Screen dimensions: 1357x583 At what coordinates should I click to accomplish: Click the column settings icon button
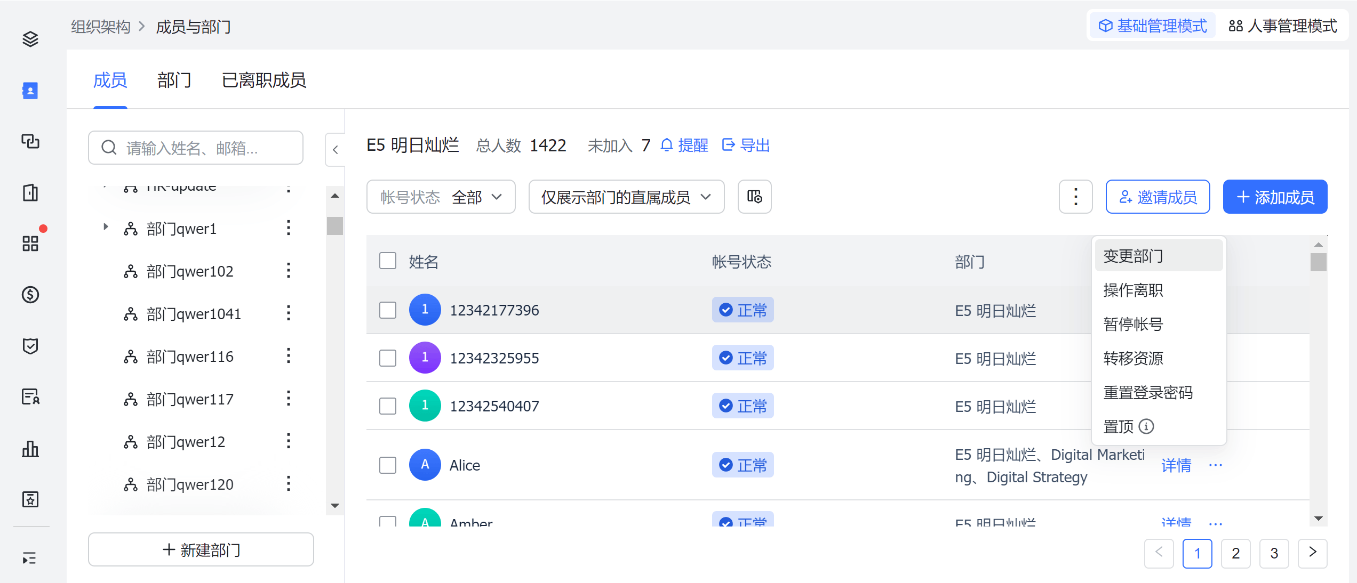754,197
